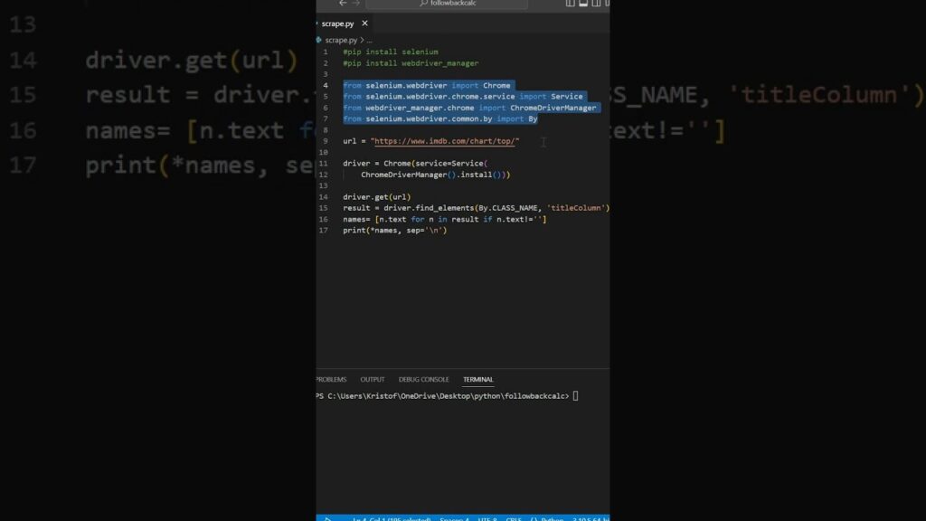The image size is (926, 521).
Task: Switch to the TERMINAL tab
Action: (x=477, y=379)
